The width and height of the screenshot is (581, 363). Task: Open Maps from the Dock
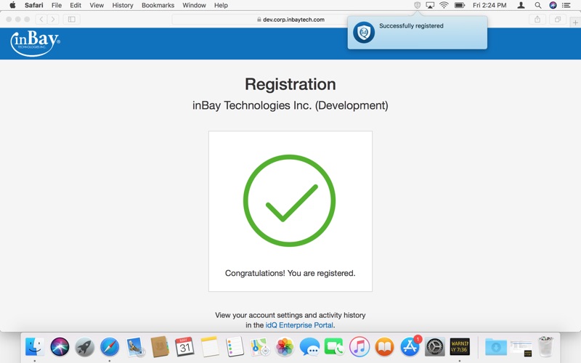[x=260, y=347]
